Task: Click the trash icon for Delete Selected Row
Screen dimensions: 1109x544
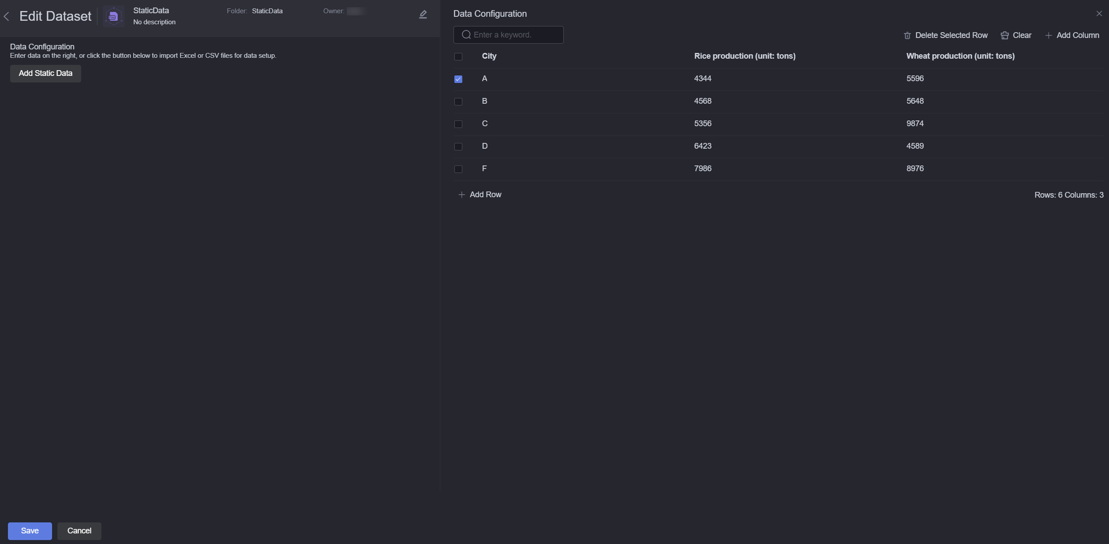Action: pyautogui.click(x=907, y=36)
